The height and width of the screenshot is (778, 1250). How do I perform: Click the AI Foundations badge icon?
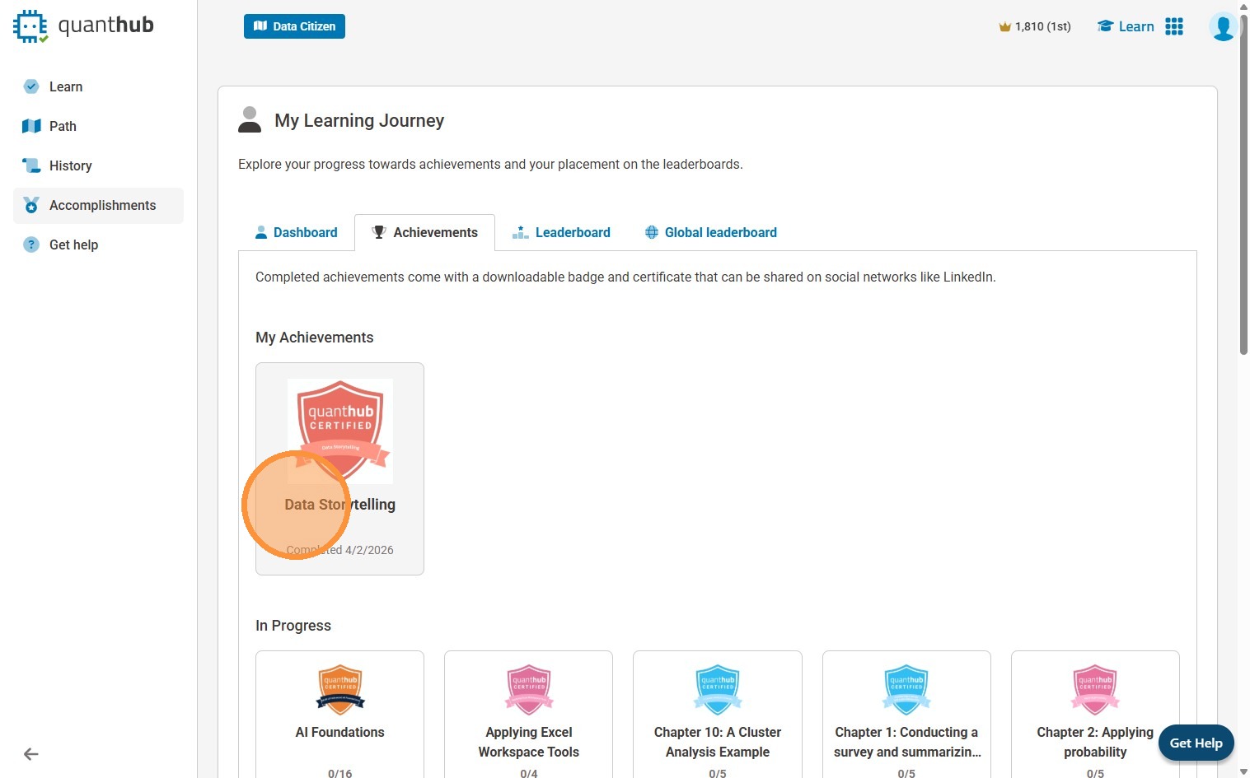(340, 689)
